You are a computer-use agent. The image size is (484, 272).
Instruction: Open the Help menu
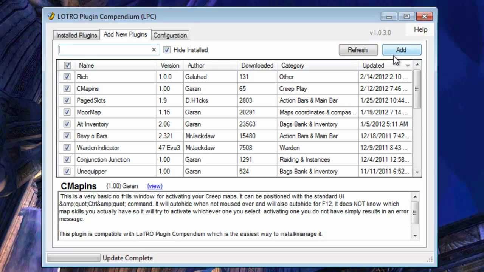click(x=420, y=29)
